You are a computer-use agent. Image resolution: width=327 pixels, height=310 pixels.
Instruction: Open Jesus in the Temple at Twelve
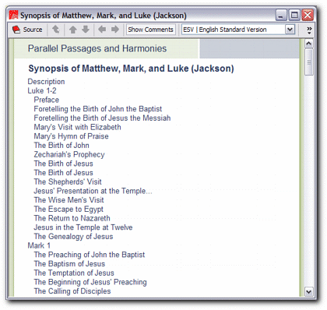click(83, 227)
